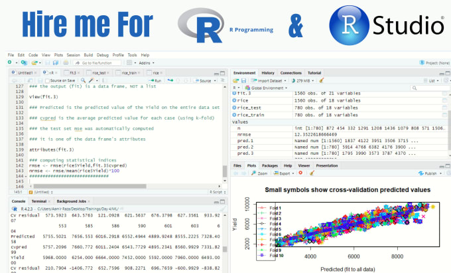Click the Show in new window editor icon
This screenshot has width=451, height=273.
click(x=30, y=80)
